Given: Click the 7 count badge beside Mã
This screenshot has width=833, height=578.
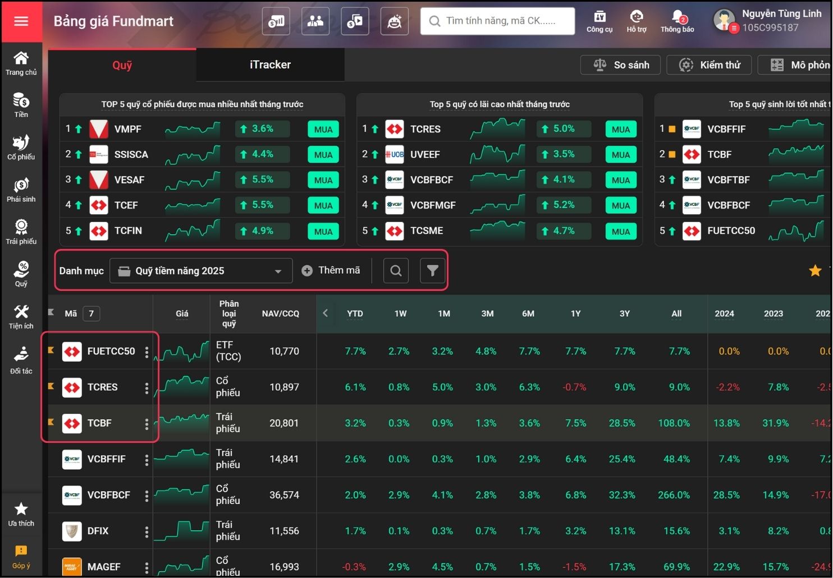Looking at the screenshot, I should [x=91, y=313].
